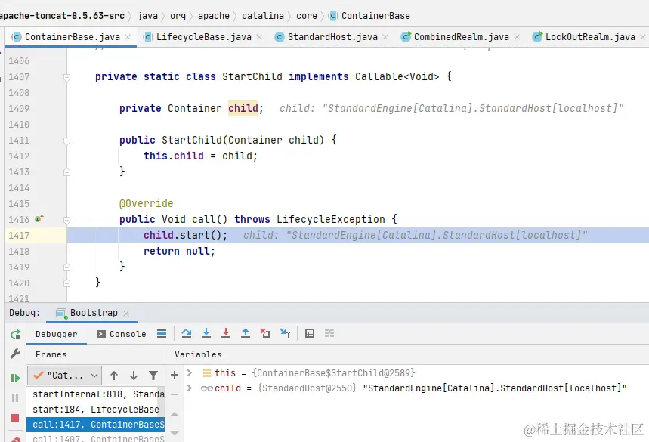Click the Trace Current Stream Chain icon

329,333
